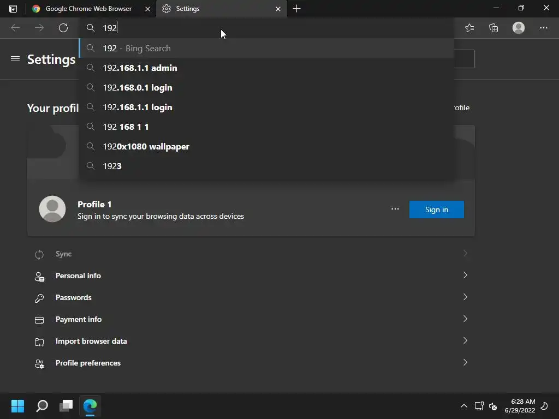Select the Settings tab
This screenshot has height=419, width=559.
point(222,9)
